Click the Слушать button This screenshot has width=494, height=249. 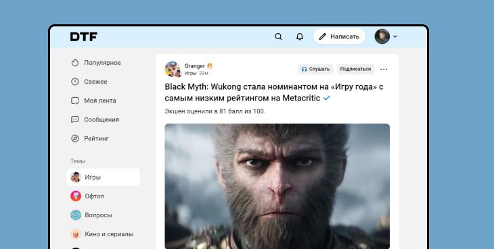315,69
